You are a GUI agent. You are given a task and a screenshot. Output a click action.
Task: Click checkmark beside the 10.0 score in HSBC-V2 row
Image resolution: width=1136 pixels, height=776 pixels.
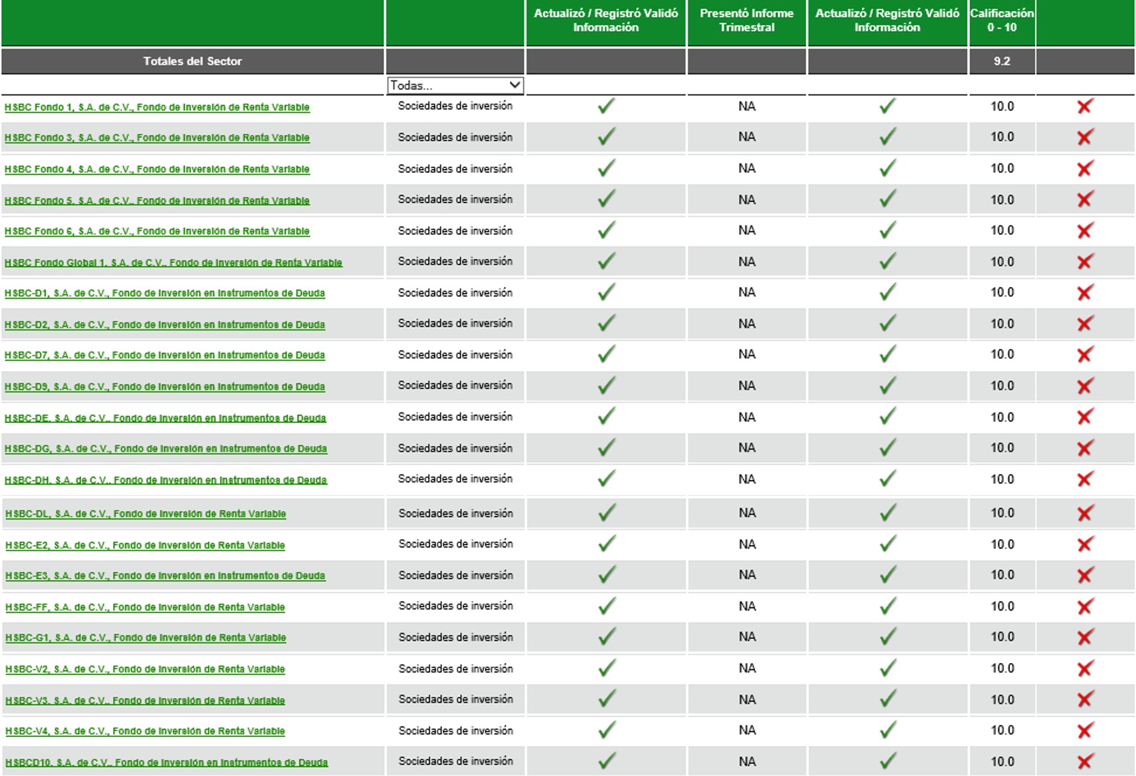click(x=888, y=668)
